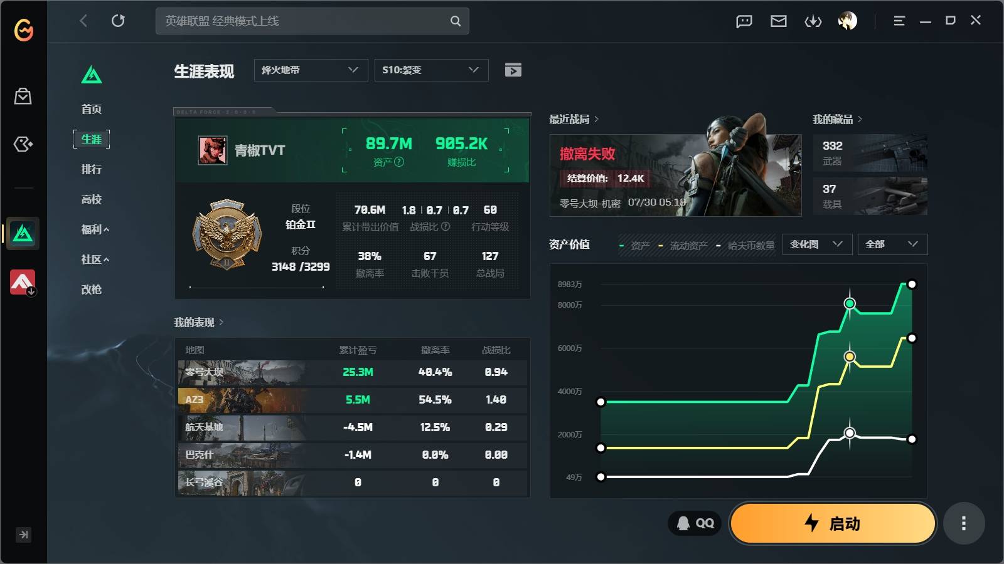Expand 我的藏品 collection list
1004x564 pixels.
838,119
